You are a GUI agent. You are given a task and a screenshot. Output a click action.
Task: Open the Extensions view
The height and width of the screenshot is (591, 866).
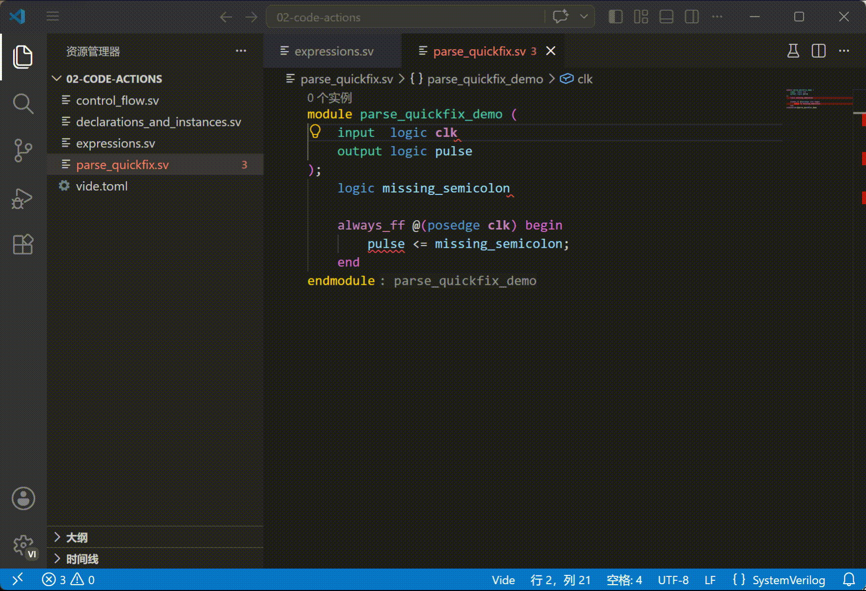coord(22,244)
